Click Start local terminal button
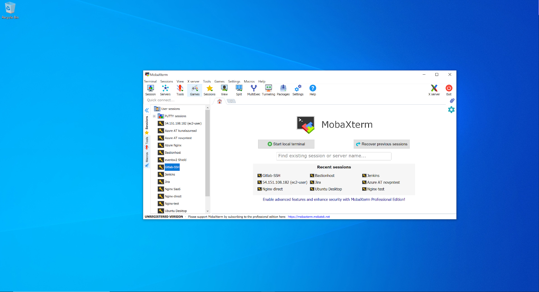This screenshot has width=539, height=292. click(x=286, y=144)
